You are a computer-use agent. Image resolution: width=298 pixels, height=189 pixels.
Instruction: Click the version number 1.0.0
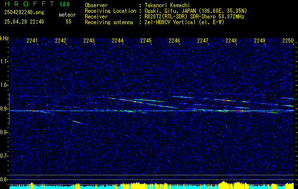tap(64, 4)
